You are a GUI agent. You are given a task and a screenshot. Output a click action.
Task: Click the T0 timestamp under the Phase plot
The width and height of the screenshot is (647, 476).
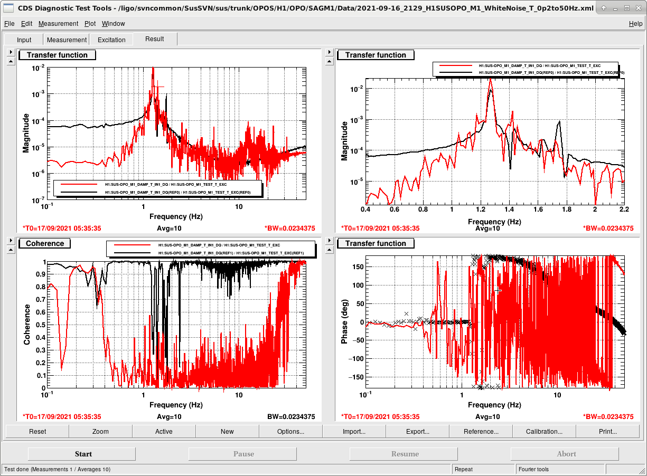(x=381, y=417)
